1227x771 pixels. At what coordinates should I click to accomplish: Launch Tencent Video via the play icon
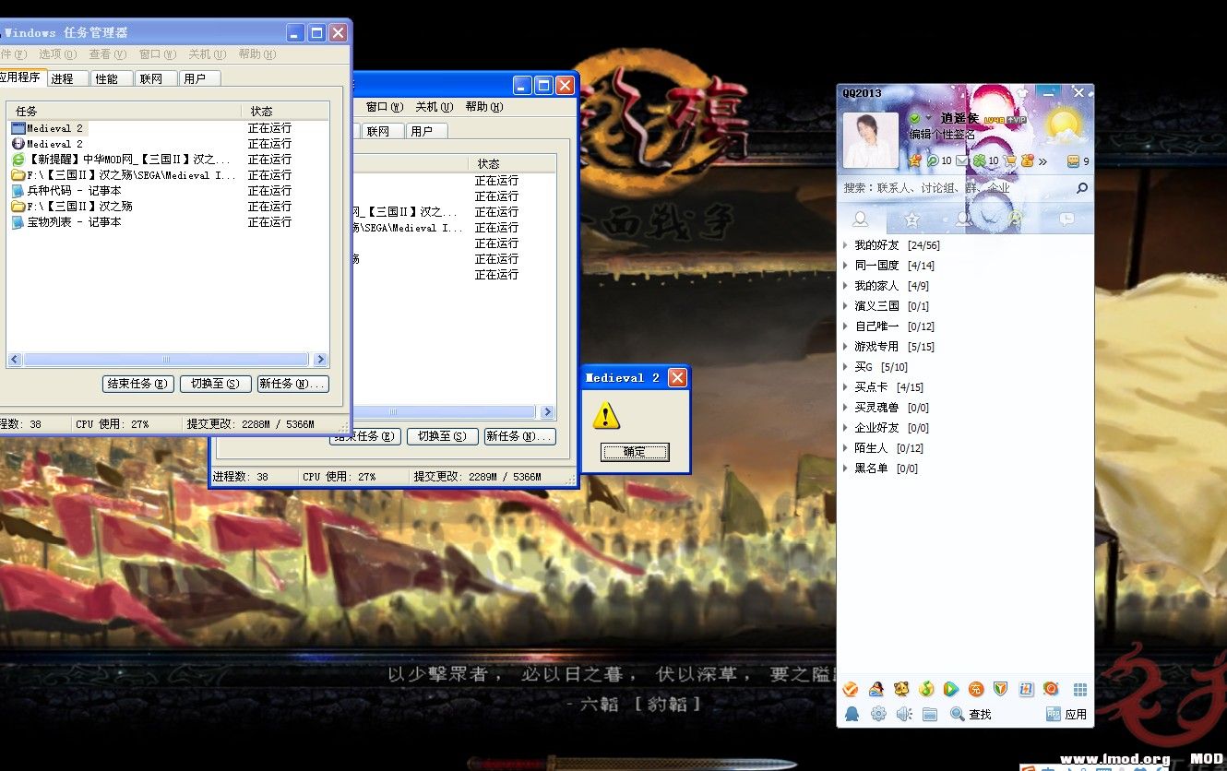(950, 689)
